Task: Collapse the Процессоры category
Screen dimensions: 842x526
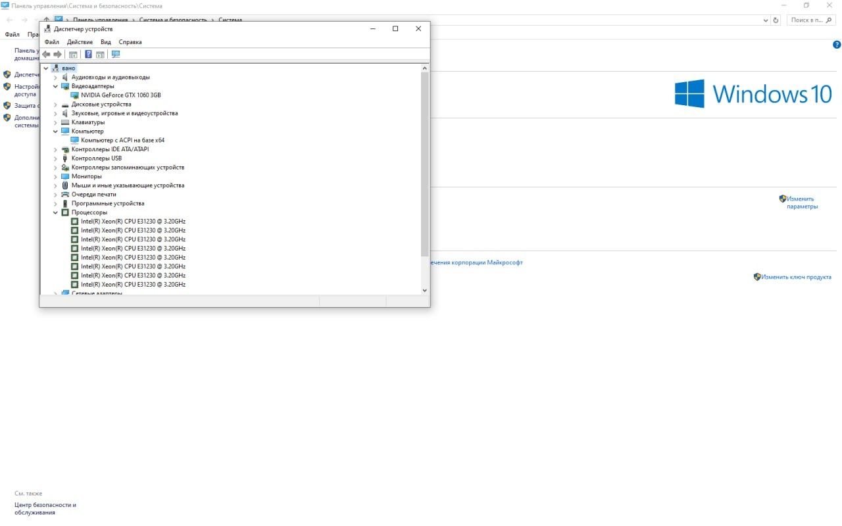Action: (x=55, y=212)
